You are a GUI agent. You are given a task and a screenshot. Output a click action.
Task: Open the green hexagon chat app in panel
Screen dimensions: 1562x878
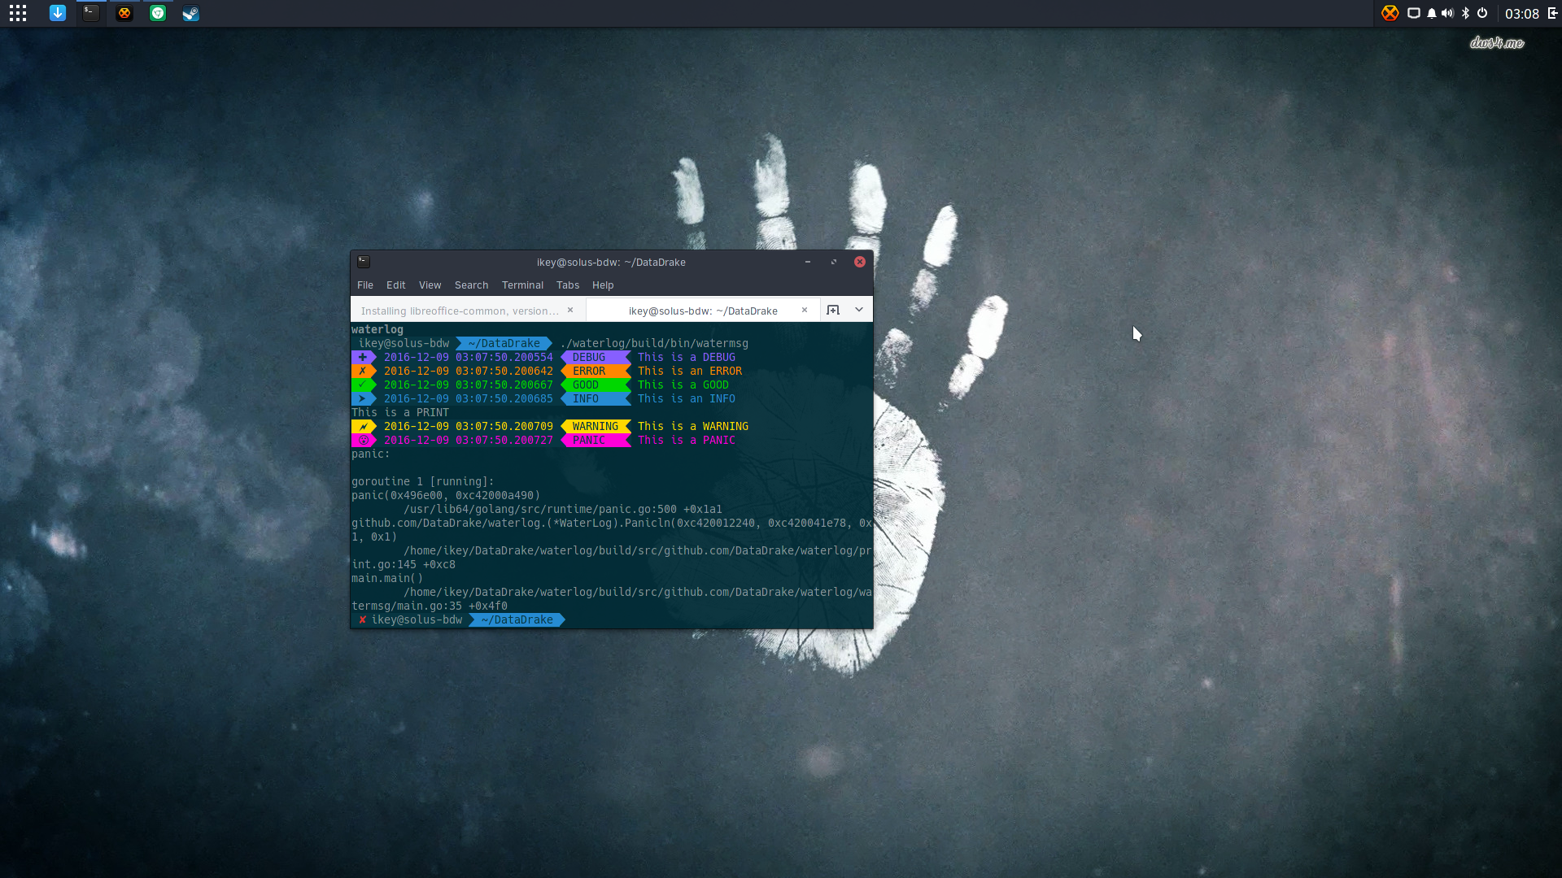coord(158,13)
